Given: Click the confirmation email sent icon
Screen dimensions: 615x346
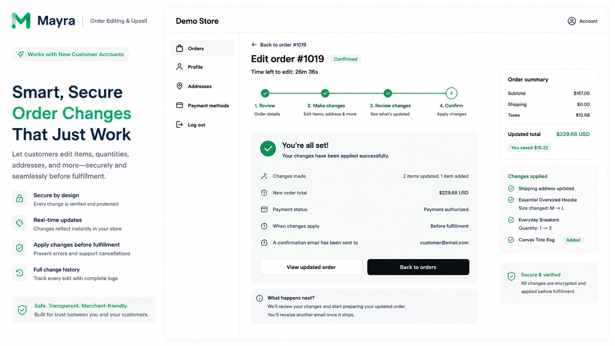Looking at the screenshot, I should (x=264, y=243).
